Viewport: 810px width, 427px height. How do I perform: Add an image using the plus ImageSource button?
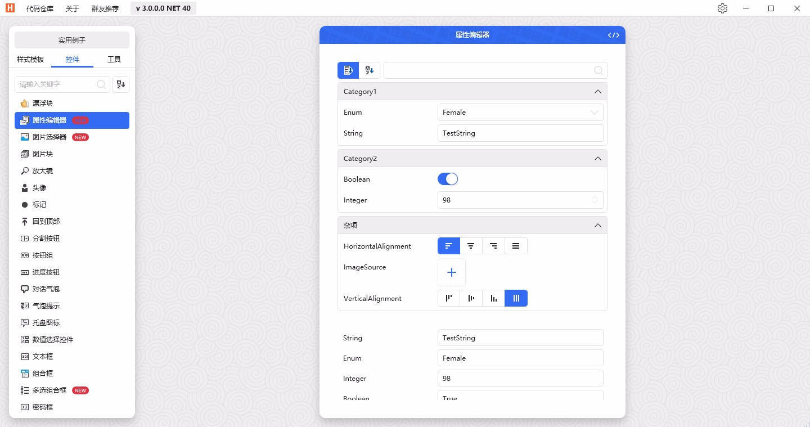452,272
